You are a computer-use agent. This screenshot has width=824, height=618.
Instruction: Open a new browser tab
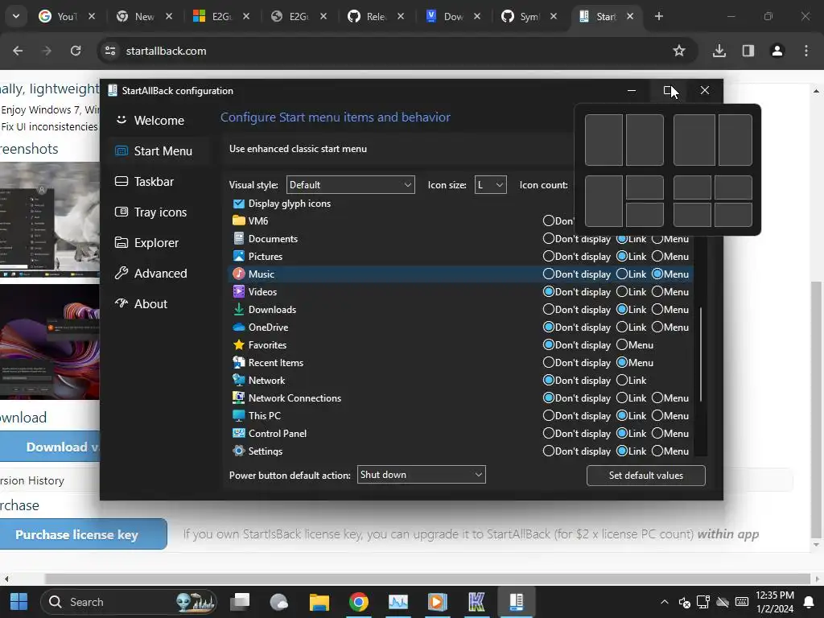pos(658,16)
